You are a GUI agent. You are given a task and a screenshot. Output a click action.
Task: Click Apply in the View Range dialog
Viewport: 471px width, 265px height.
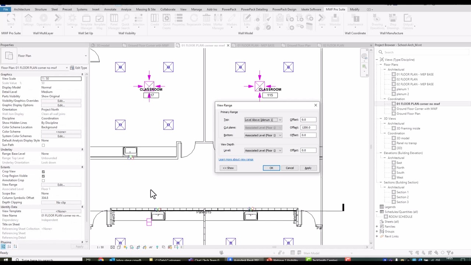(x=308, y=168)
